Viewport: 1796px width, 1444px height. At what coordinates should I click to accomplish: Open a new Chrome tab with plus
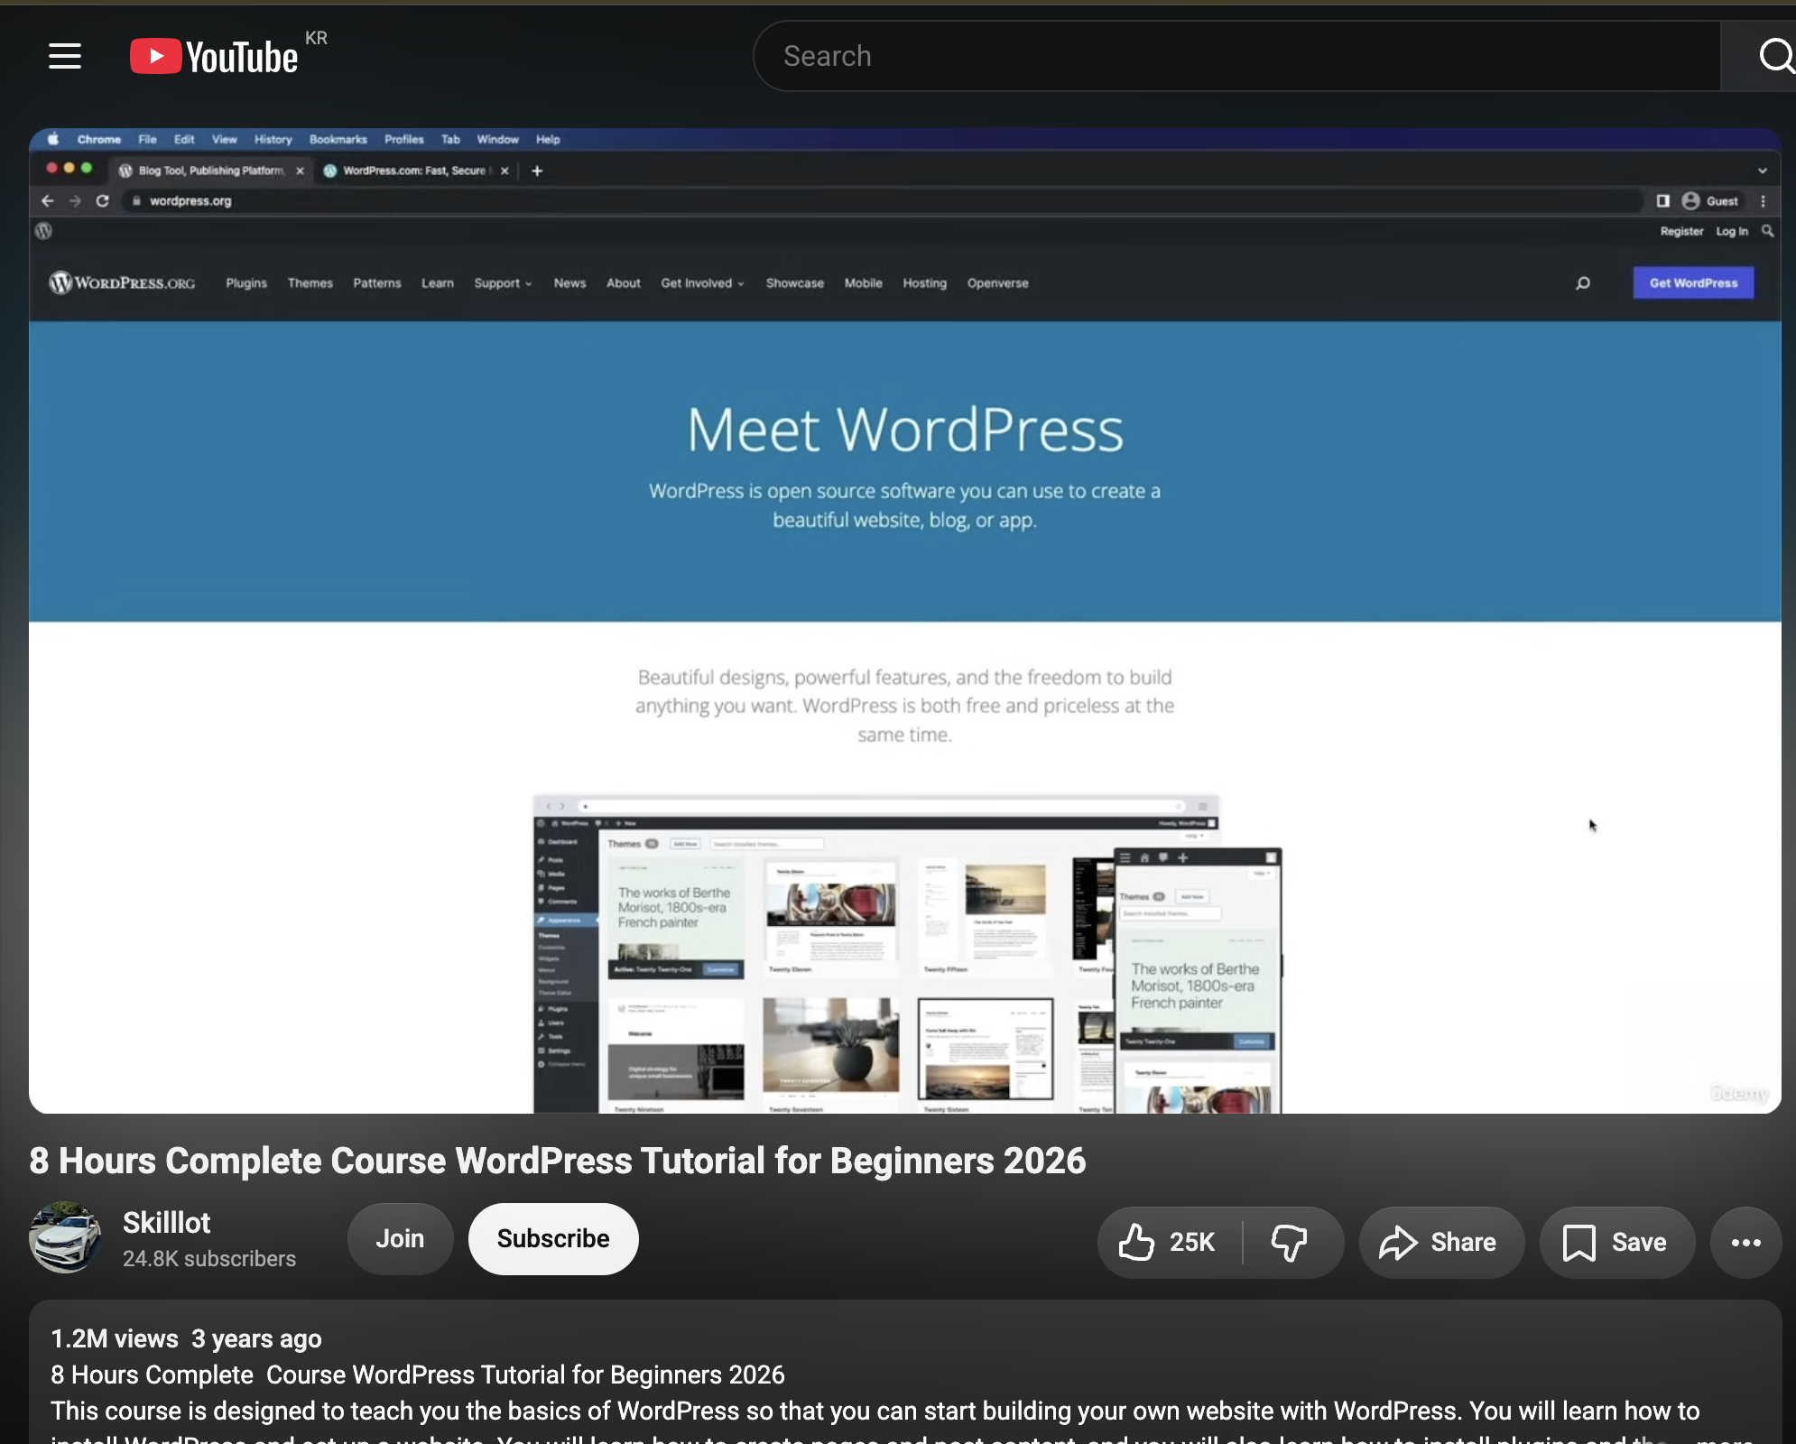point(537,171)
